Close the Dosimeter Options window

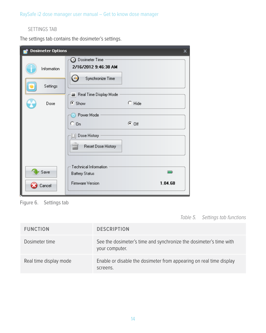(x=185, y=51)
